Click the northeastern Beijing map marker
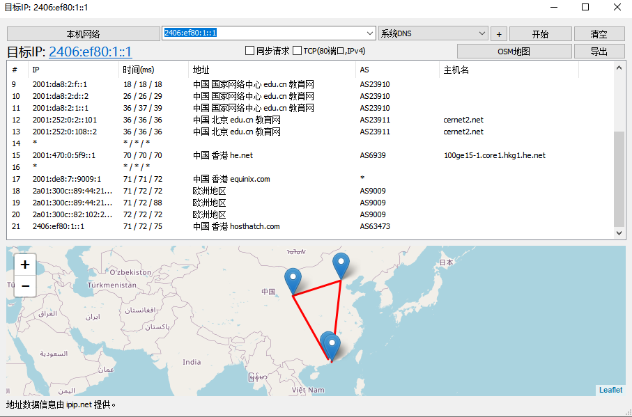Image resolution: width=632 pixels, height=417 pixels. (341, 265)
